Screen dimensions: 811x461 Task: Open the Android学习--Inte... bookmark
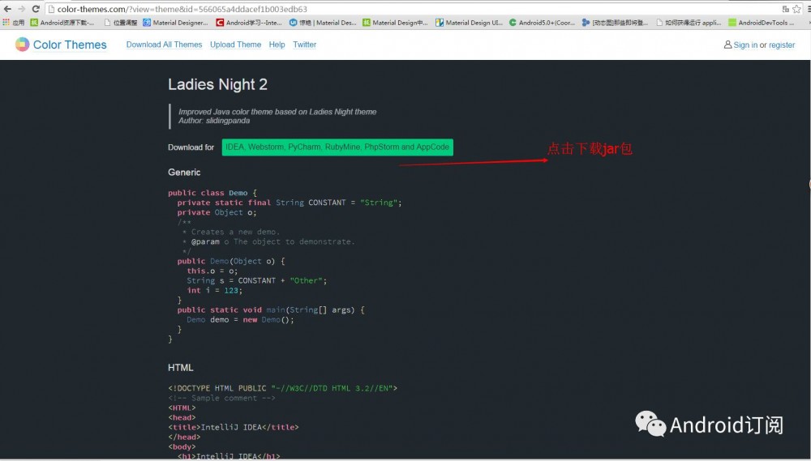[249, 22]
